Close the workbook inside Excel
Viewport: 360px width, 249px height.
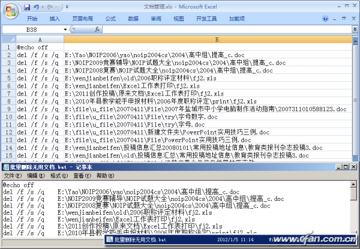[353, 19]
